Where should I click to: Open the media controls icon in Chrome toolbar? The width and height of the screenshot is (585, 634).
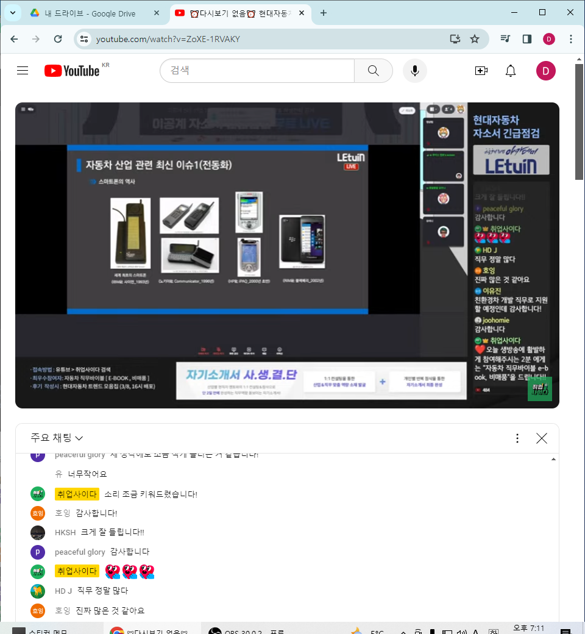pos(505,39)
